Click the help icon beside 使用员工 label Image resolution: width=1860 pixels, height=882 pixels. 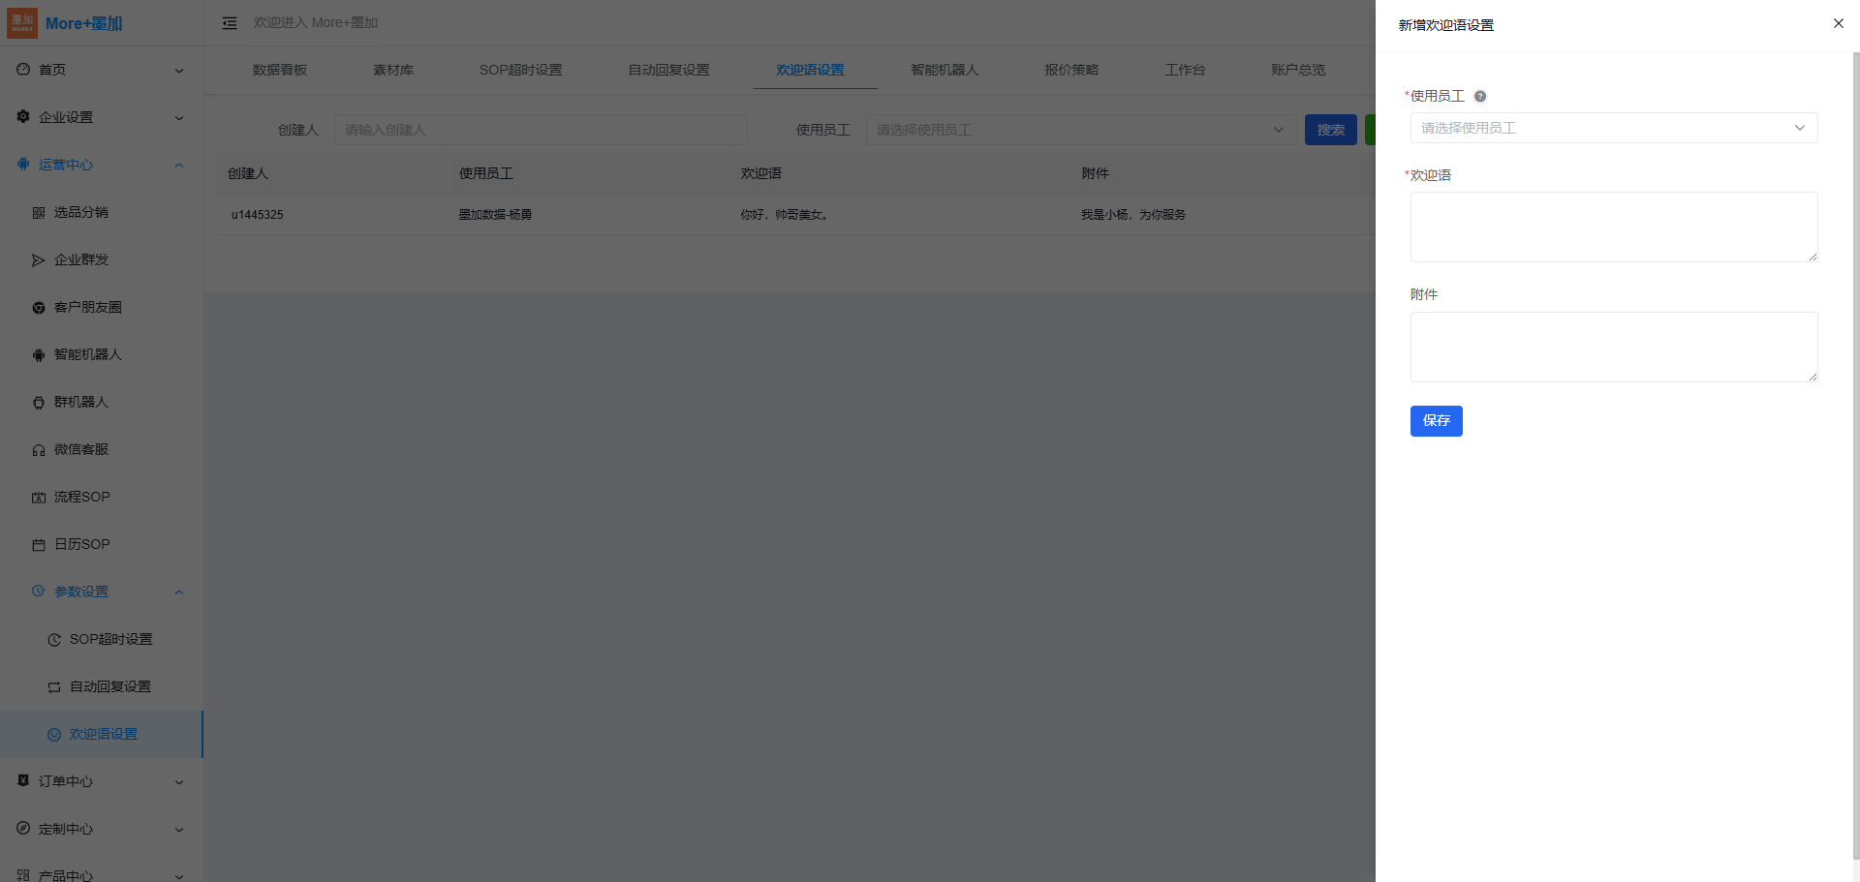[x=1479, y=96]
